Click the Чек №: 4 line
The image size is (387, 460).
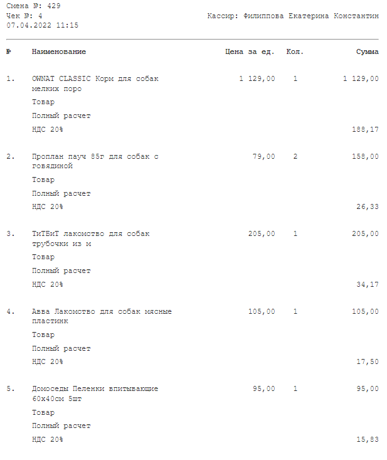[24, 16]
